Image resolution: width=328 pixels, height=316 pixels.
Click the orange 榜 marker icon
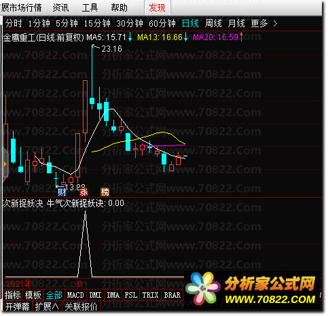105,192
